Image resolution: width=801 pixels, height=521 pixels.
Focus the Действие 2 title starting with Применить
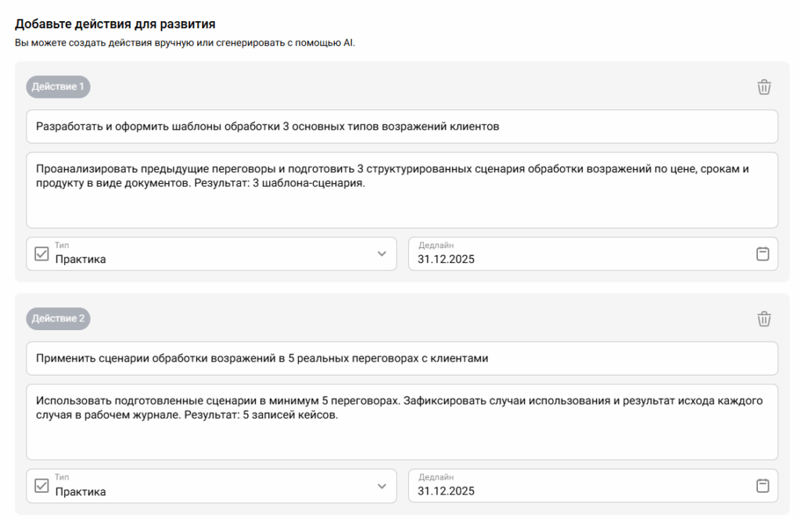262,358
